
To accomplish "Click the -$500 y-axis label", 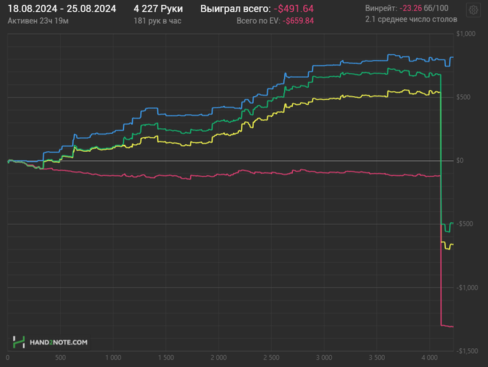I will coord(465,224).
